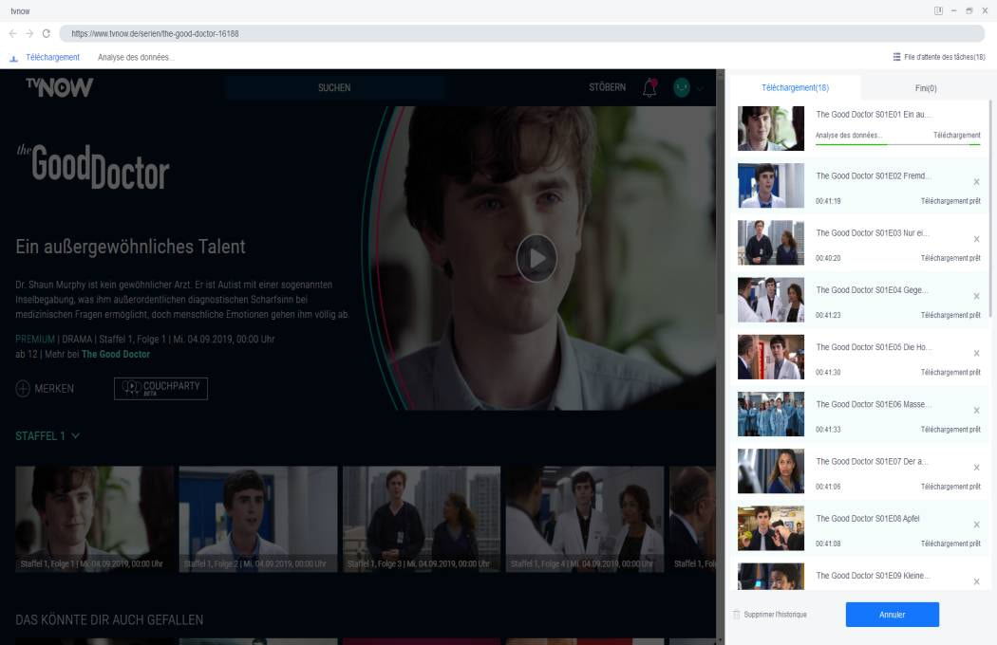Click the blue Annuler button
Screen dimensions: 997x645
pos(893,615)
